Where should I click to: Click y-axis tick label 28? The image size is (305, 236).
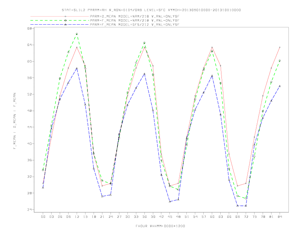tap(30, 193)
